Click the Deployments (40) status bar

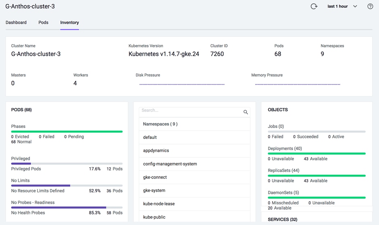[x=317, y=154]
